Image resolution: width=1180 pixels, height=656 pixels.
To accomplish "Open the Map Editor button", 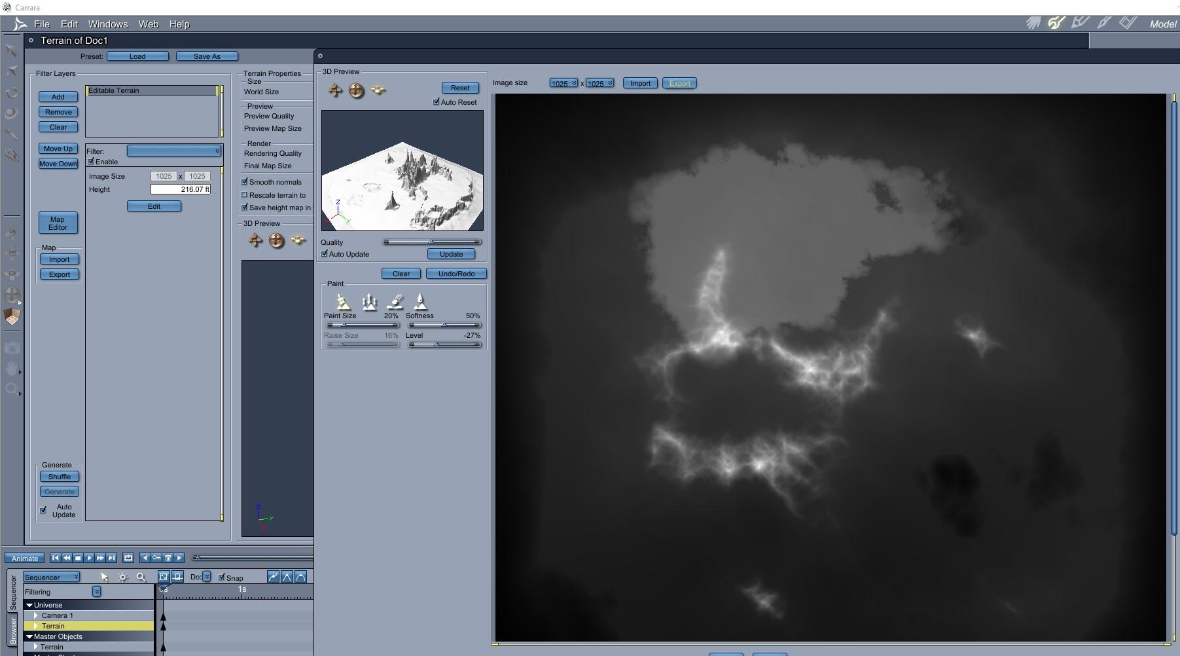I will [x=58, y=223].
